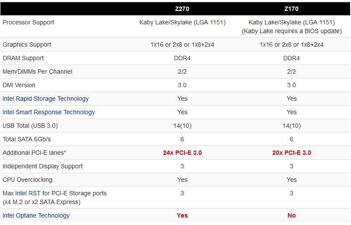
Task: Select the red 20x PCI-E 3.0 cell
Action: [292, 153]
